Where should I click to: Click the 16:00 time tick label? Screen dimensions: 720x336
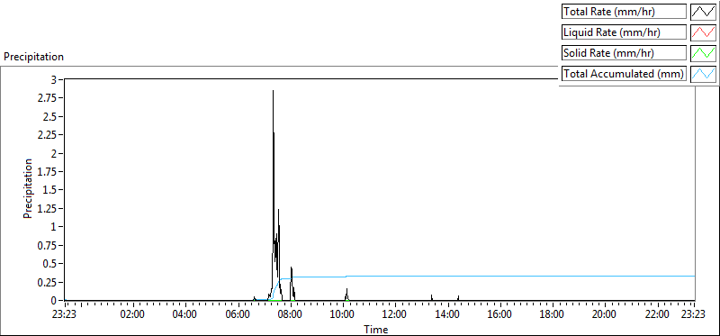click(499, 315)
